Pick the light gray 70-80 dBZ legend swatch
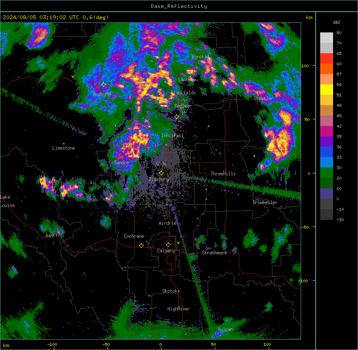 [326, 38]
